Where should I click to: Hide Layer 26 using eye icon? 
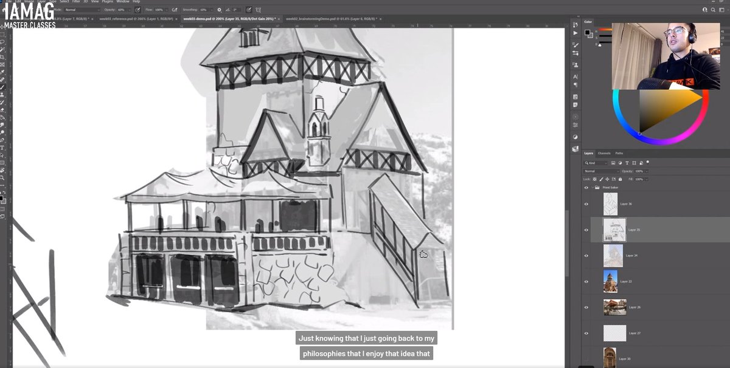coord(586,307)
